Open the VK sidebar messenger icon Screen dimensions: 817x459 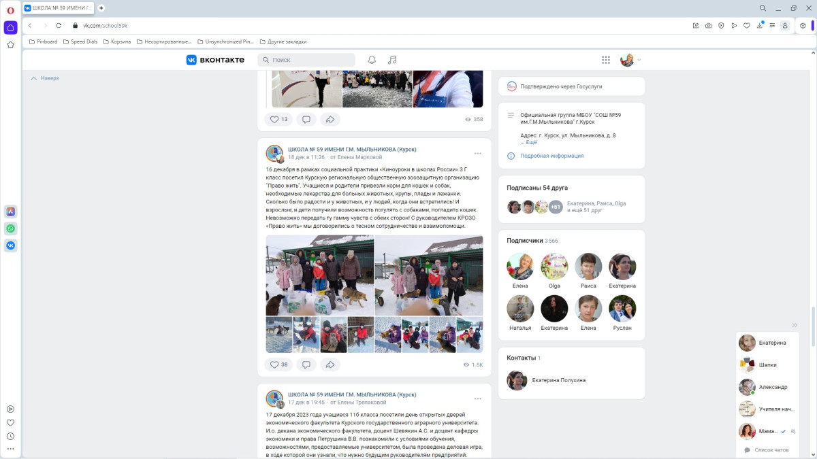(10, 245)
